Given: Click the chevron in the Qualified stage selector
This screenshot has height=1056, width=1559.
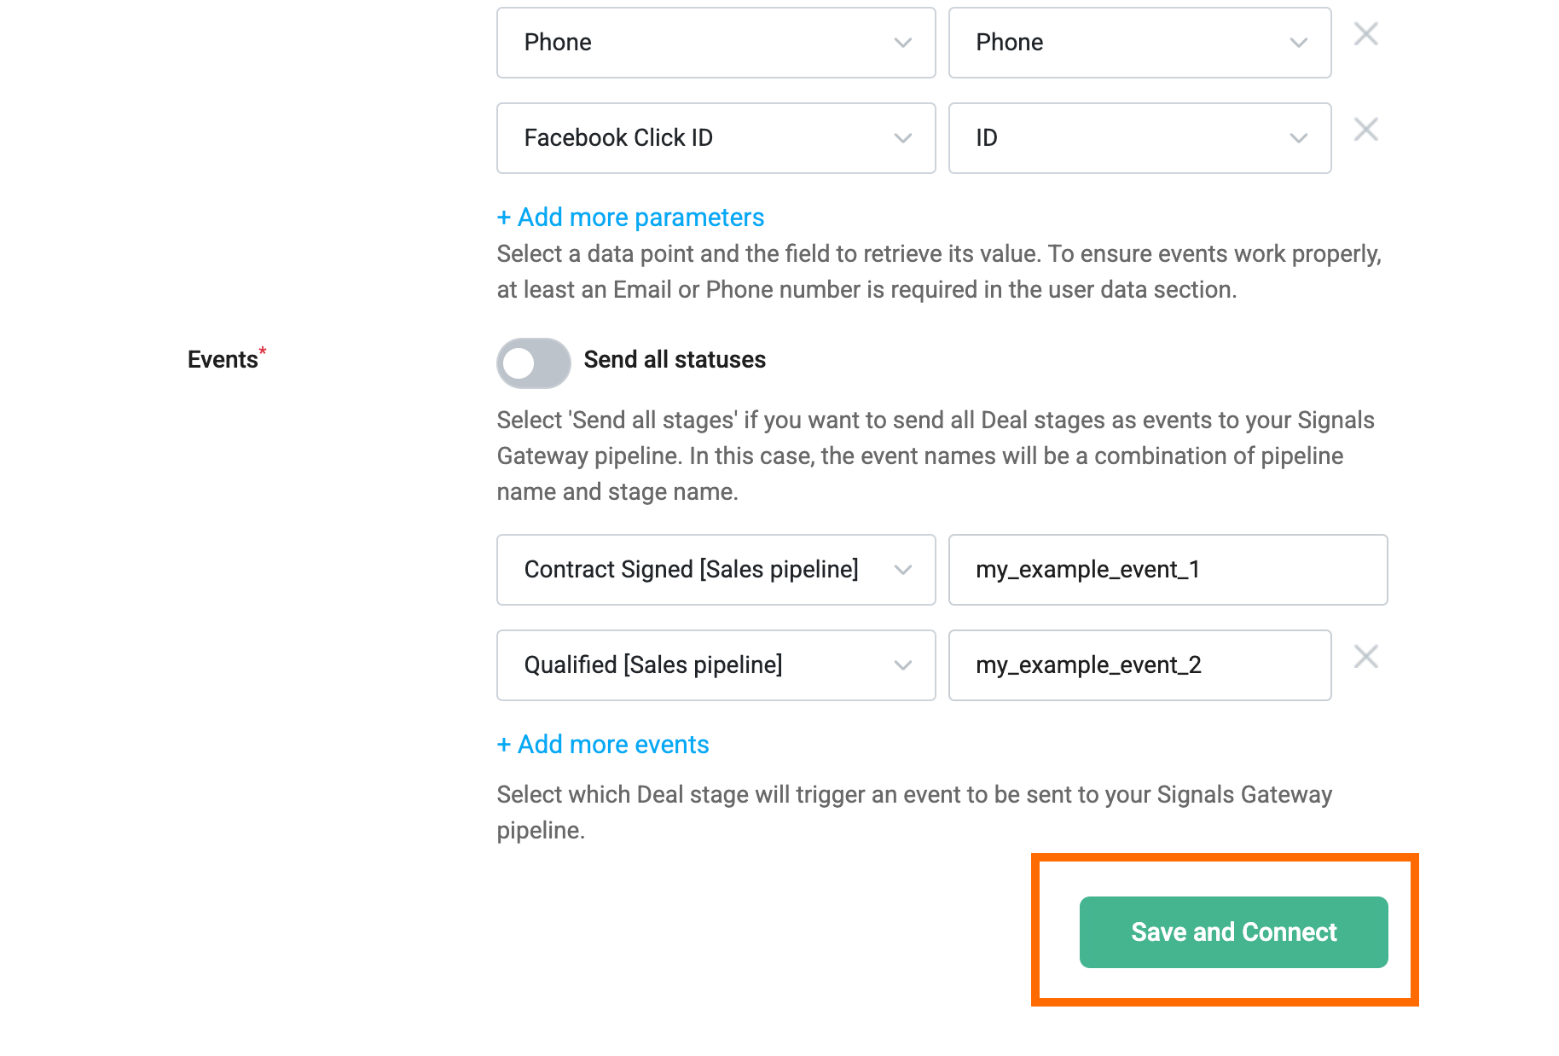Looking at the screenshot, I should [x=902, y=665].
